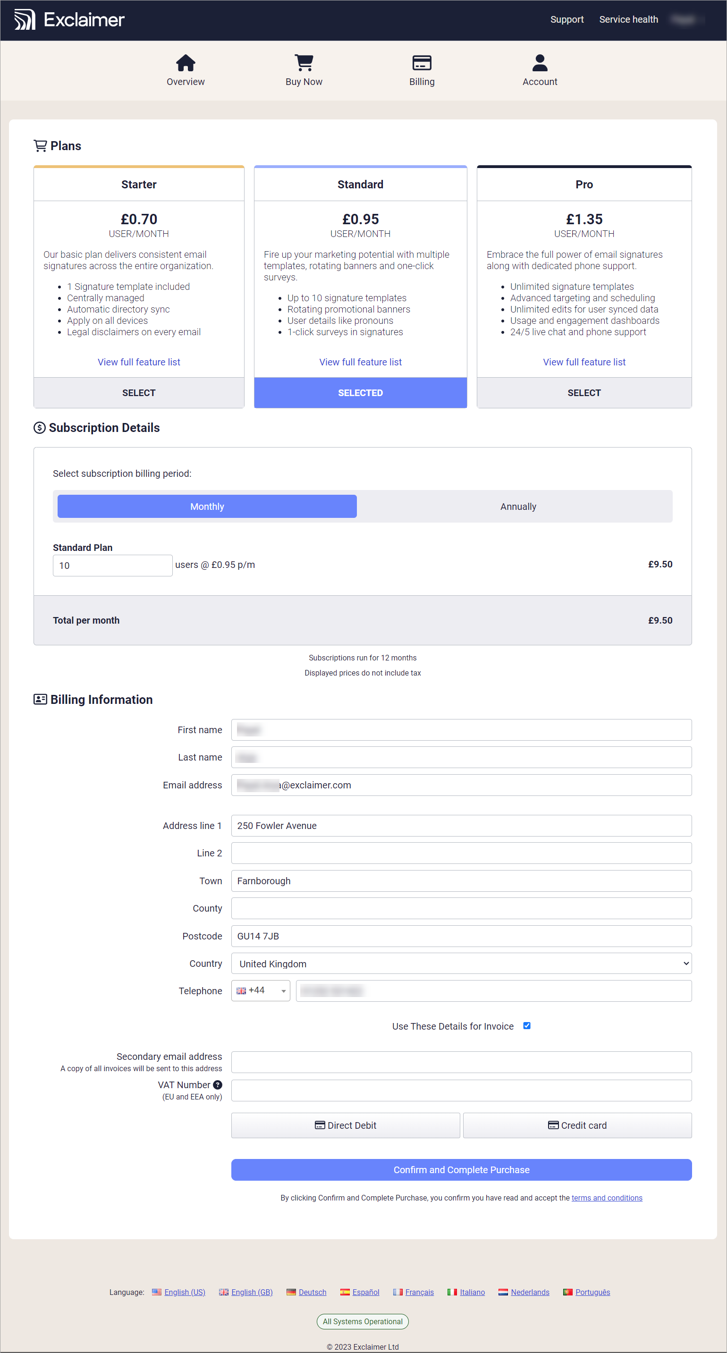The width and height of the screenshot is (727, 1353).
Task: Open the Overview home icon
Action: coord(186,63)
